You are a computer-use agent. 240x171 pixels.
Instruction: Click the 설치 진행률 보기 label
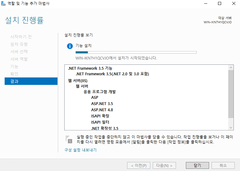pos(79,35)
